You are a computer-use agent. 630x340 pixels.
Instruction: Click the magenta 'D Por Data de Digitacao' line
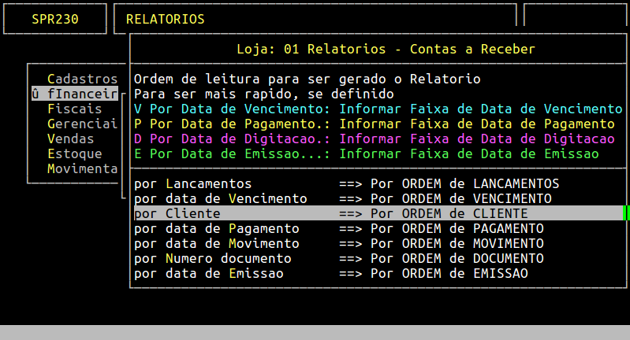(374, 139)
